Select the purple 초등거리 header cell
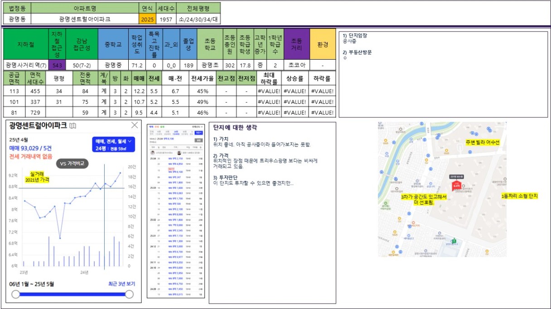The width and height of the screenshot is (551, 309). (296, 44)
